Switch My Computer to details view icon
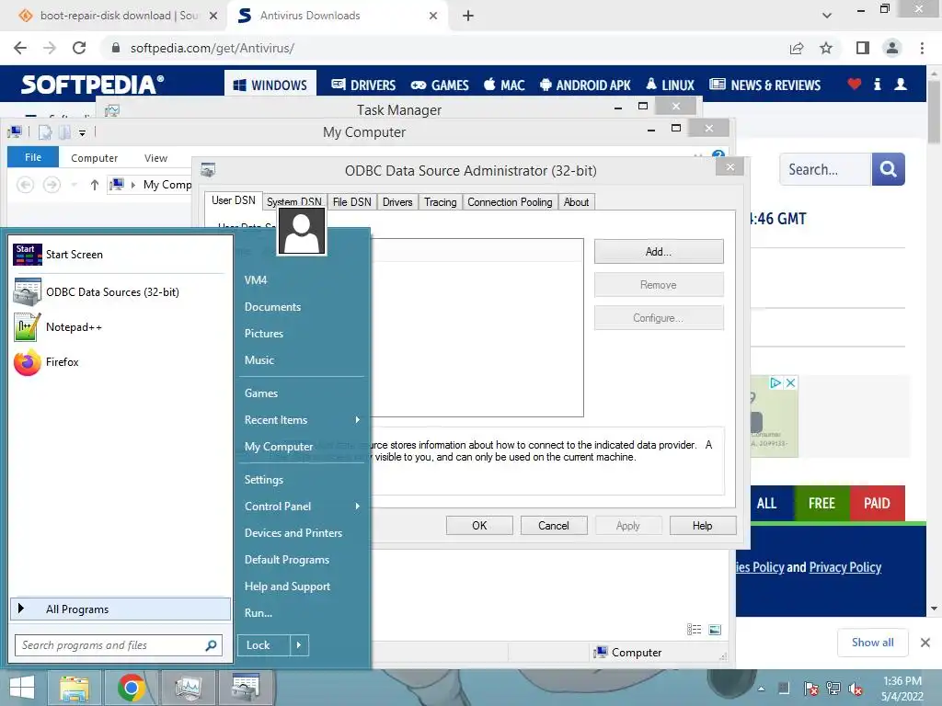Image resolution: width=942 pixels, height=706 pixels. pyautogui.click(x=694, y=629)
